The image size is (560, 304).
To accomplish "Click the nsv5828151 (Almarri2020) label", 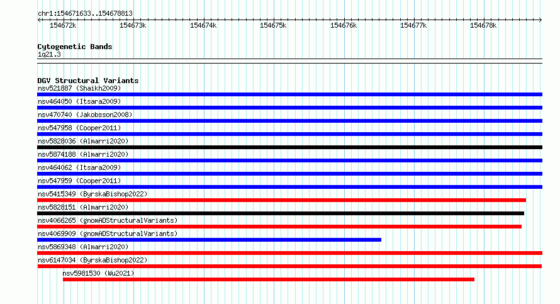I will pos(83,207).
